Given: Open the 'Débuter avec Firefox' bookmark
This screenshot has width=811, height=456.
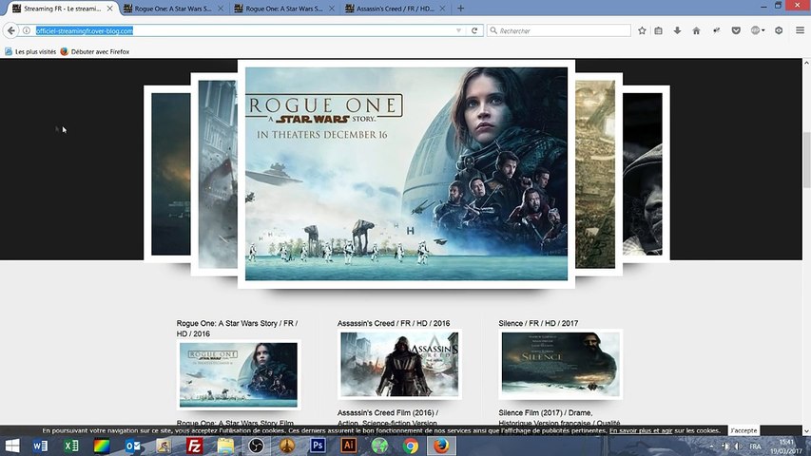Looking at the screenshot, I should (95, 51).
